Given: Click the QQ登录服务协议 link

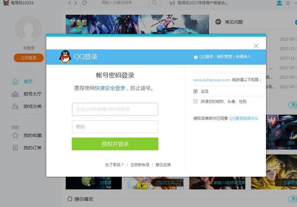Looking at the screenshot, I should tap(244, 118).
